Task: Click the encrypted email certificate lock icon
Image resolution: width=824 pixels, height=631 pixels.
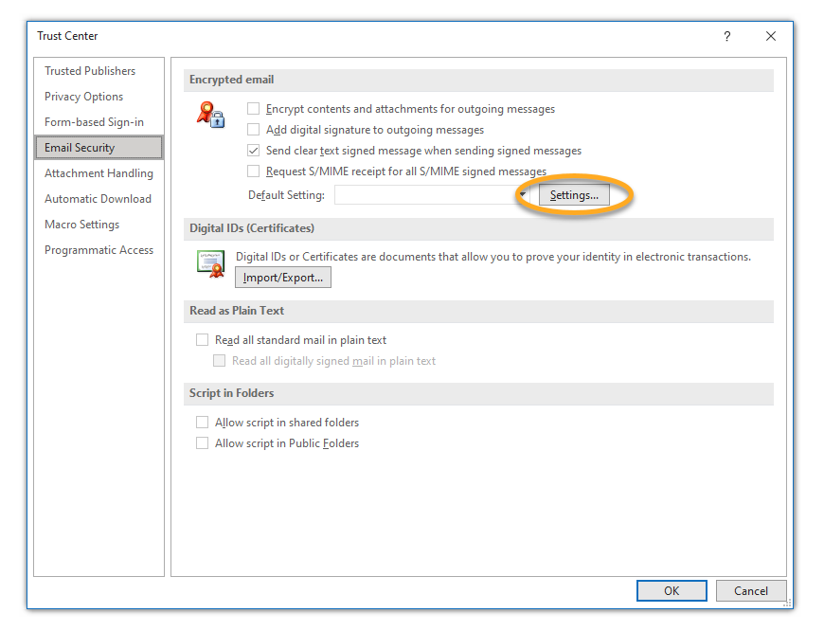Action: click(210, 115)
